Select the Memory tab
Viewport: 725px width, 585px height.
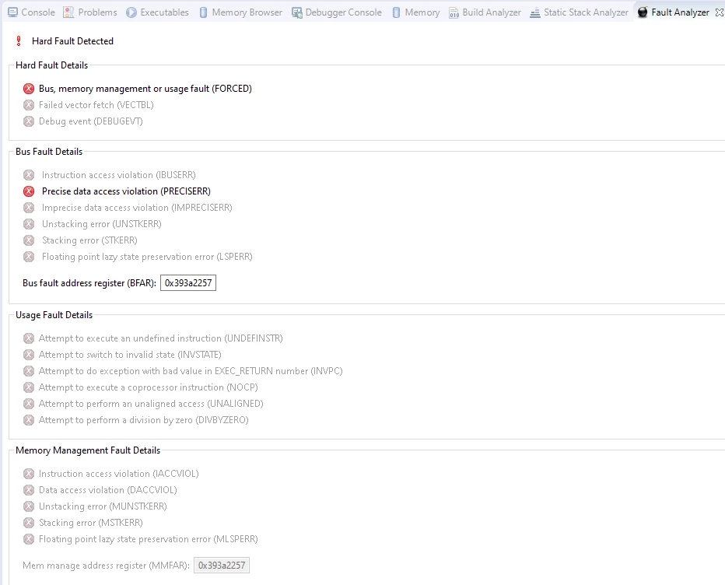coord(415,12)
